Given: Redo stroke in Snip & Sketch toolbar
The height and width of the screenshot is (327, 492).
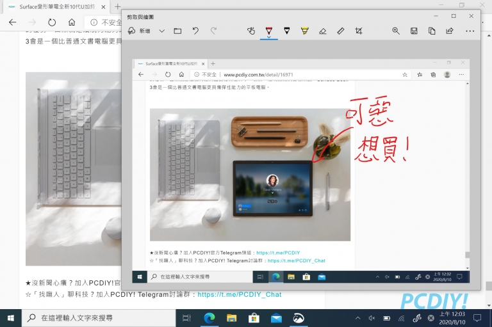Looking at the screenshot, I should pos(213,31).
